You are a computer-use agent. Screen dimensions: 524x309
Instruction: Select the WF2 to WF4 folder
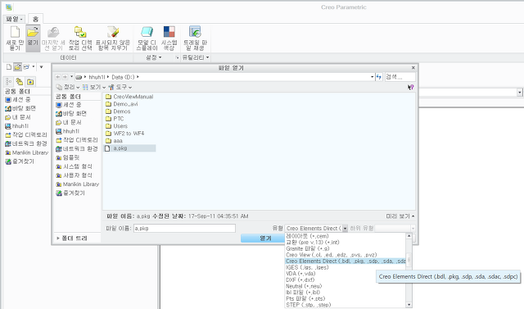pyautogui.click(x=125, y=134)
